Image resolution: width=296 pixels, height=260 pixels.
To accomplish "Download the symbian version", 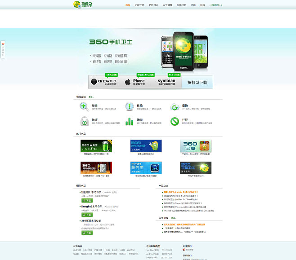I will point(166,82).
